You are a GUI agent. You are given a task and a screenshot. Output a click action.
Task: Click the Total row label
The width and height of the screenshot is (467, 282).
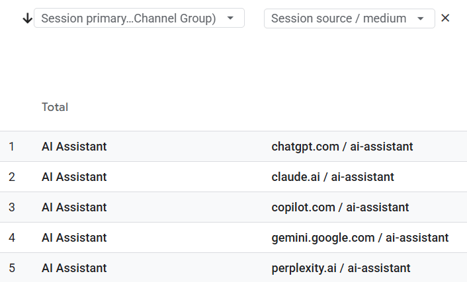(55, 107)
